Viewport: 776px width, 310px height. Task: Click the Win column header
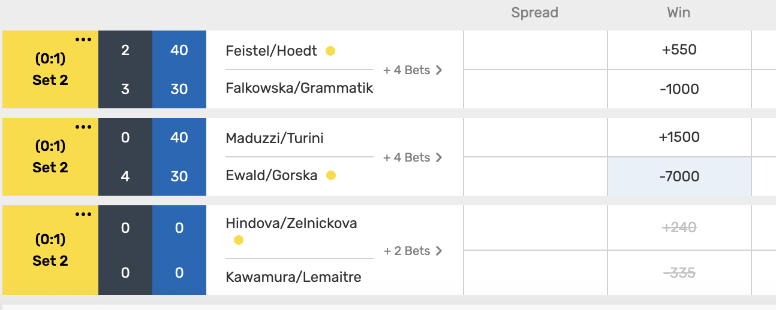click(679, 13)
